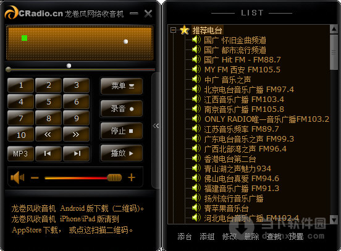341x251 pixels.
Task: Toggle recording with the 录音 button
Action: [121, 109]
